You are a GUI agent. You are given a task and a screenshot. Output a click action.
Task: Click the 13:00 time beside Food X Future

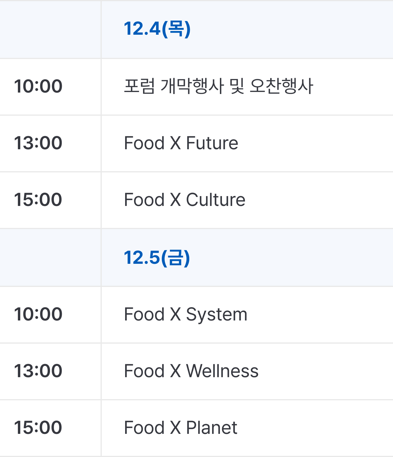pyautogui.click(x=38, y=143)
